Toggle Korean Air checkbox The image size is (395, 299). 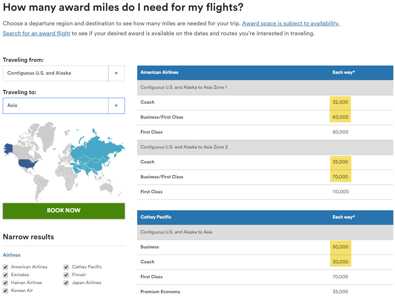coord(5,291)
